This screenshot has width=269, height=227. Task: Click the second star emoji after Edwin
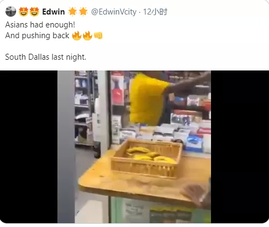83,12
